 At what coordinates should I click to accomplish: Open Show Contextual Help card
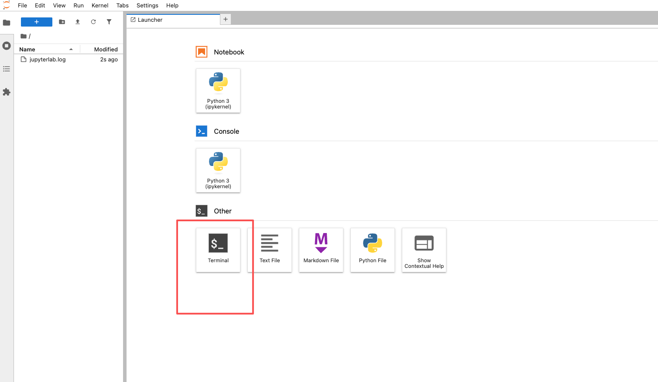[424, 250]
